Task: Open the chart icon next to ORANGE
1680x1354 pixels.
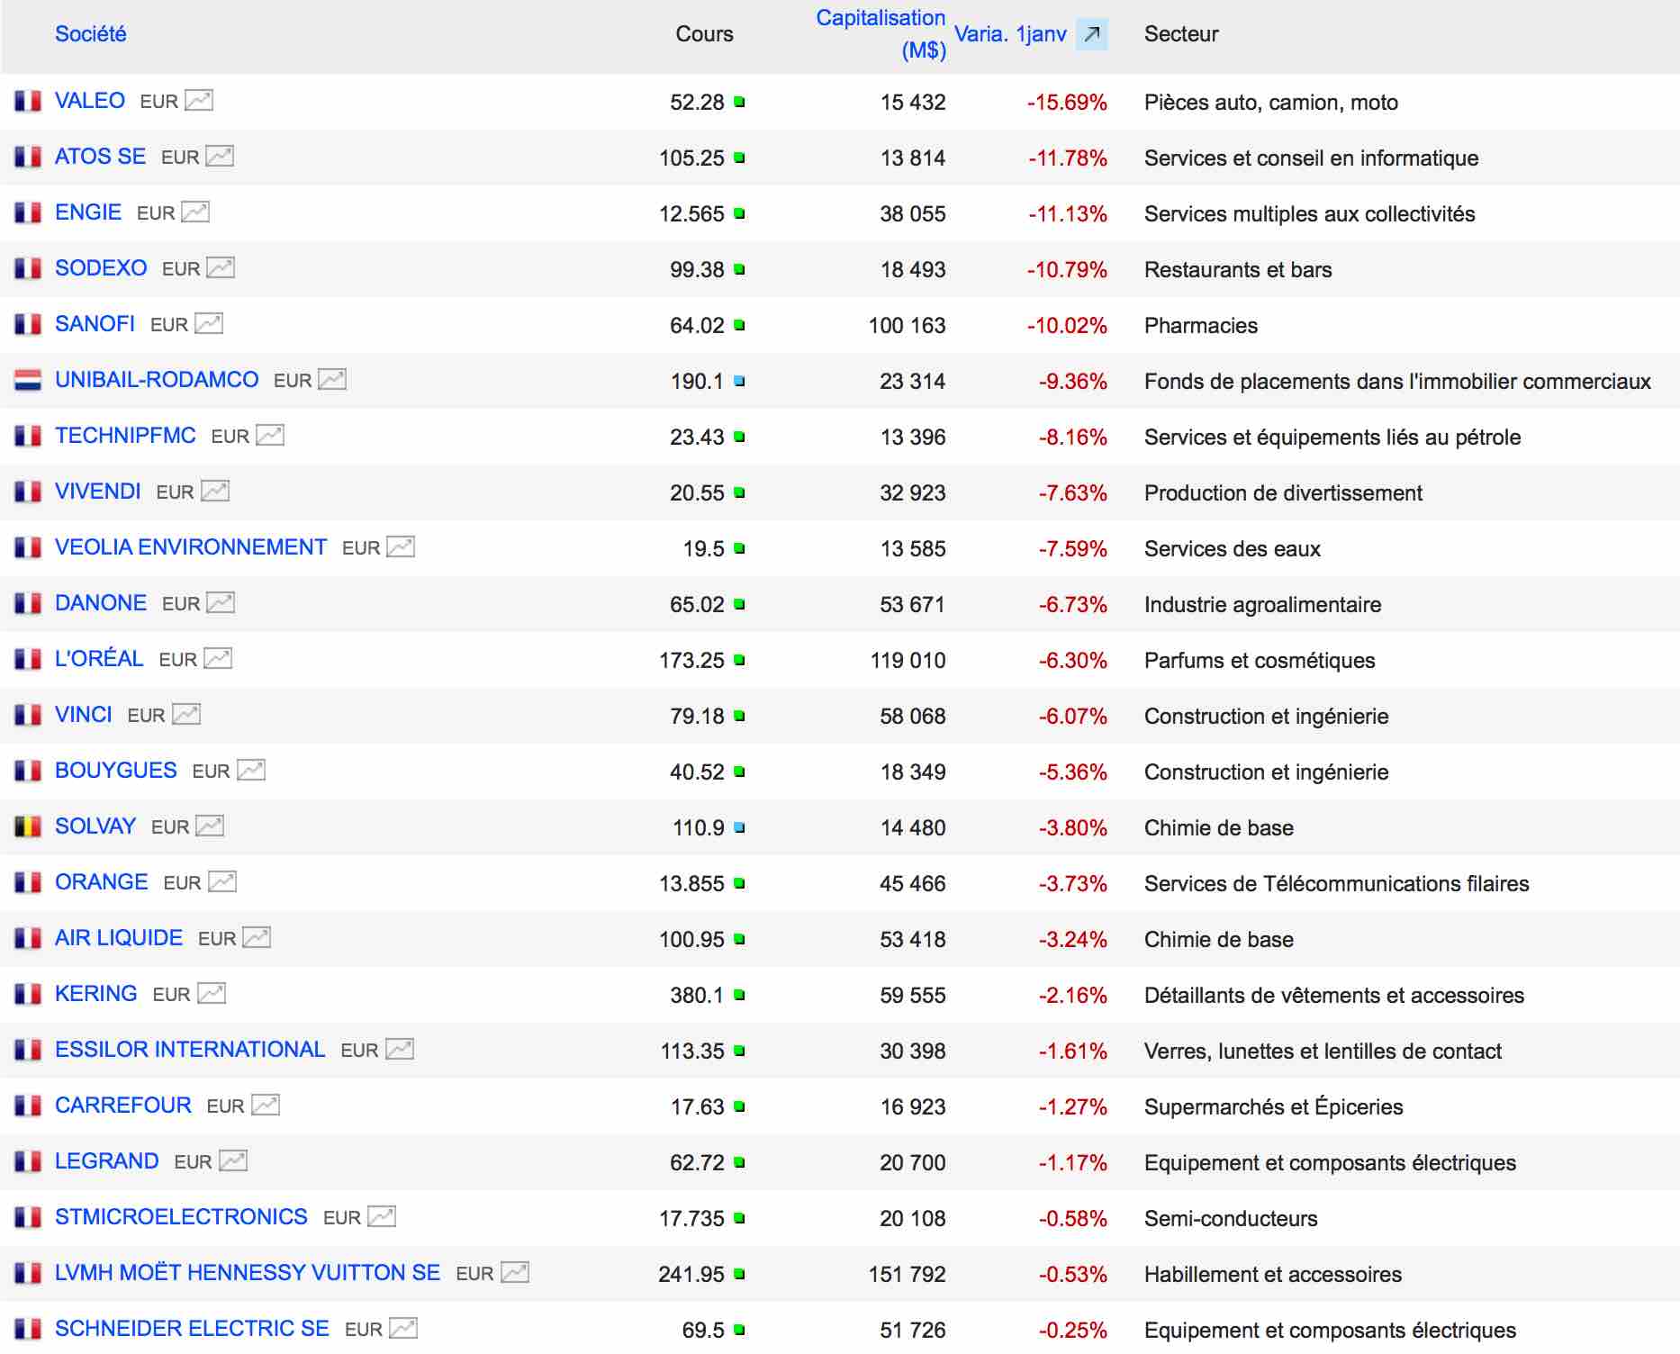Action: pyautogui.click(x=222, y=881)
